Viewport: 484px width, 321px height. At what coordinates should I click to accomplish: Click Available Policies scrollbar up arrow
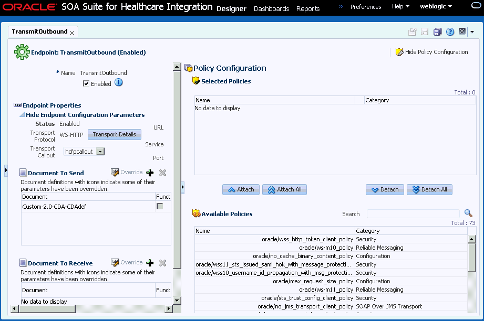(x=472, y=239)
